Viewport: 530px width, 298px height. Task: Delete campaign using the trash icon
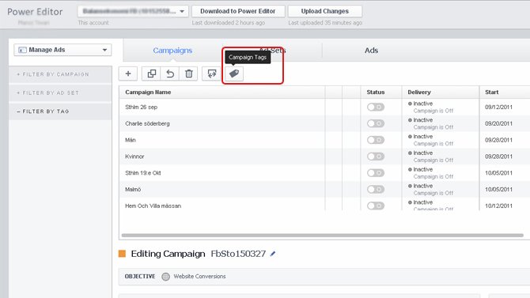(188, 74)
